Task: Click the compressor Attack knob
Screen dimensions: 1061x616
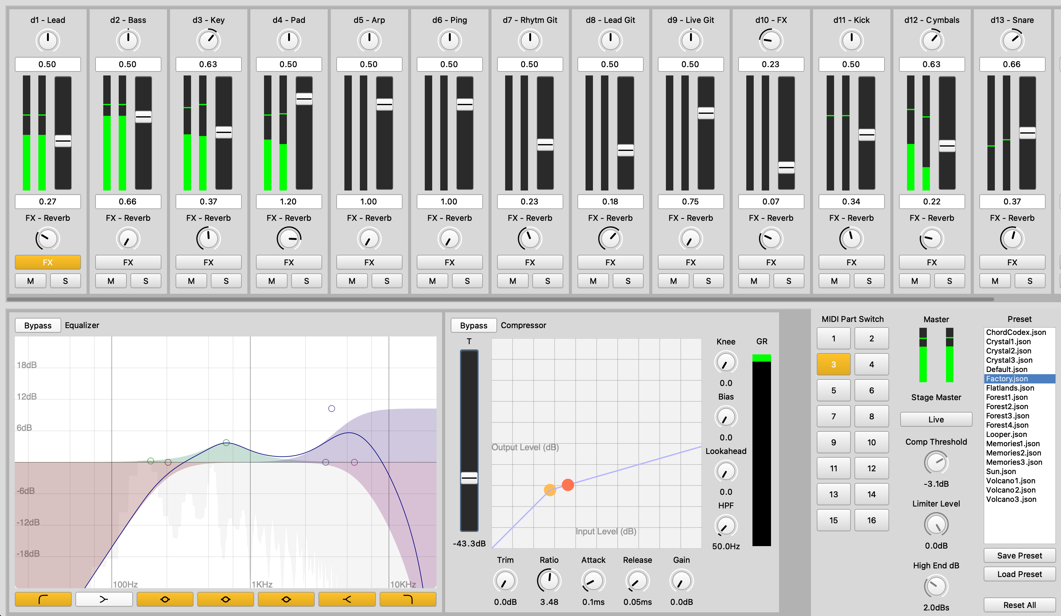Action: pyautogui.click(x=593, y=581)
